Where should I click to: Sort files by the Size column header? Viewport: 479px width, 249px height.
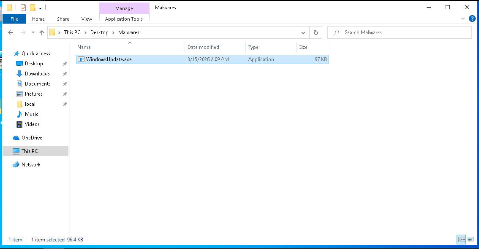click(x=303, y=47)
